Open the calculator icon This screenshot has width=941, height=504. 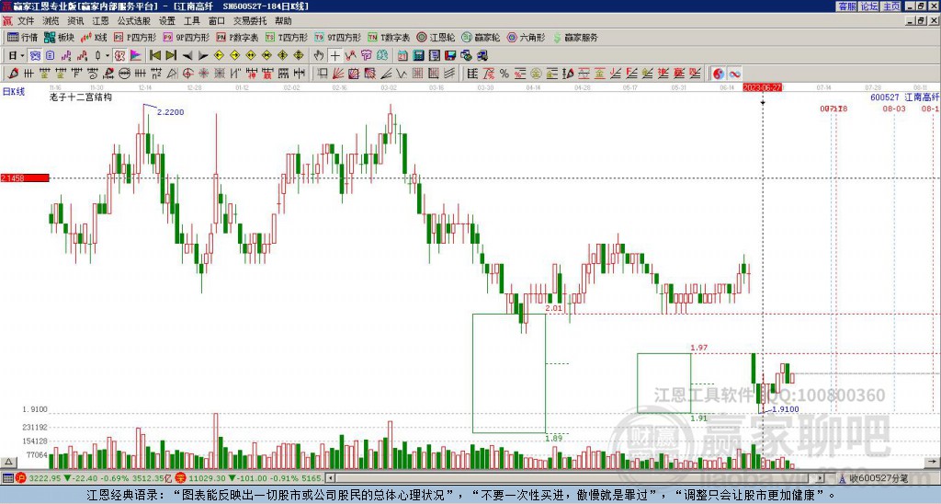(x=418, y=56)
